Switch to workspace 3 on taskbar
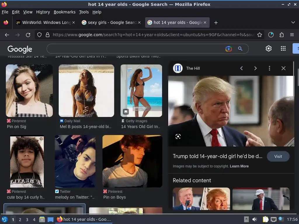The image size is (299, 224). pos(27,220)
